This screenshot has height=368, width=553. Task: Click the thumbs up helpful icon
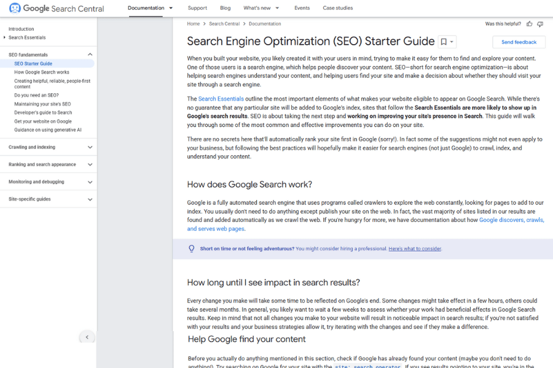tap(529, 24)
